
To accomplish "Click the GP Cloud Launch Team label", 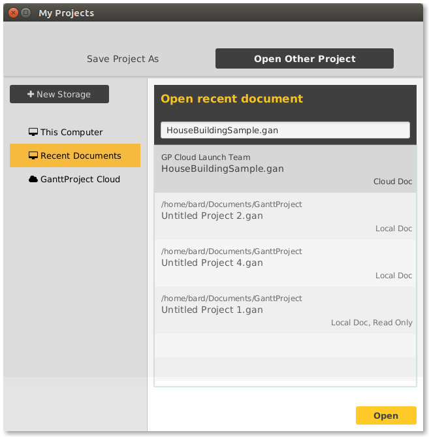I will click(x=206, y=157).
